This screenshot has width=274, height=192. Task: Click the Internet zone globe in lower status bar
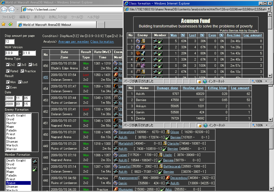point(206,125)
